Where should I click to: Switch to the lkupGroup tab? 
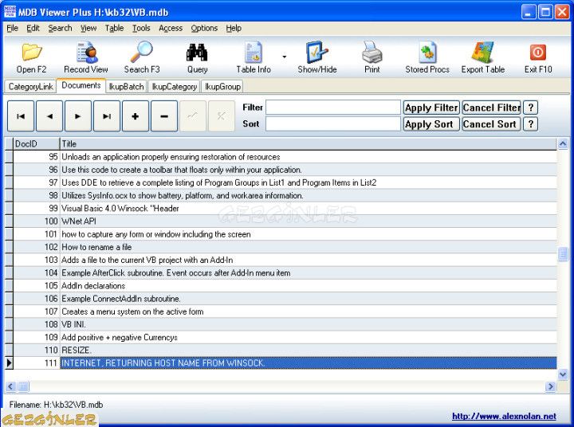click(x=222, y=87)
